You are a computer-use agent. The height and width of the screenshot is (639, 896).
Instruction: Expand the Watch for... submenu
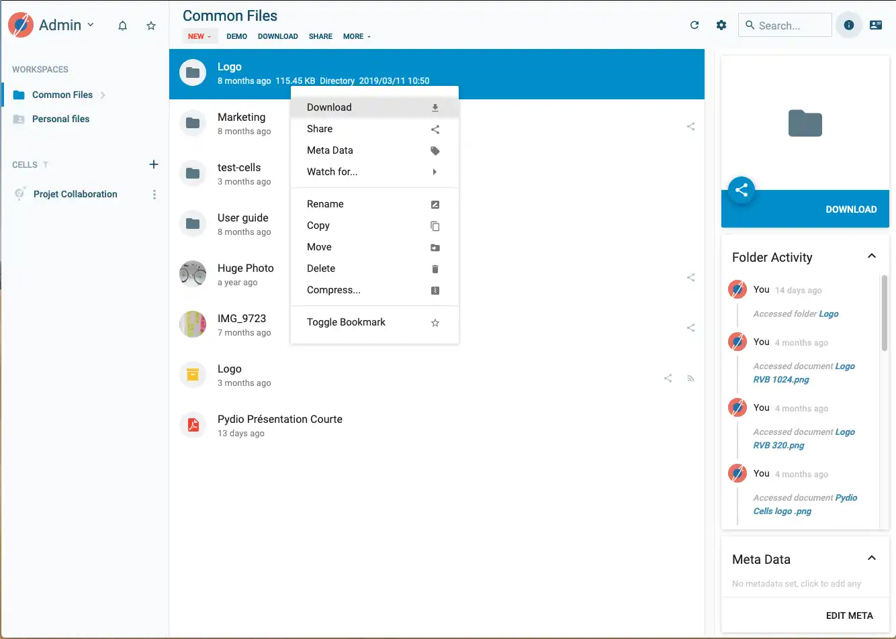pos(375,172)
